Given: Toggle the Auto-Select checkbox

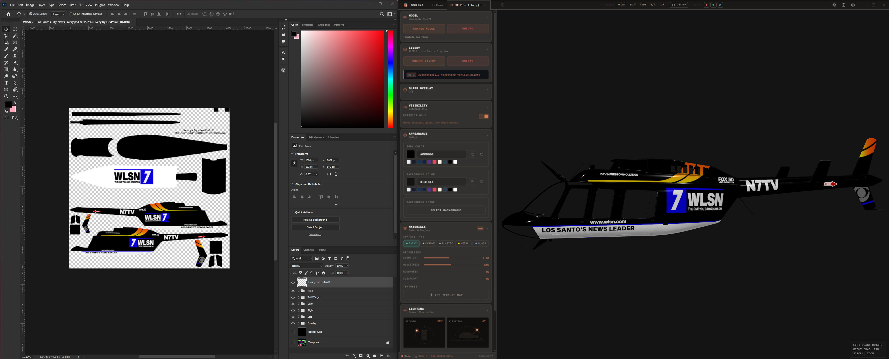Looking at the screenshot, I should tap(31, 14).
